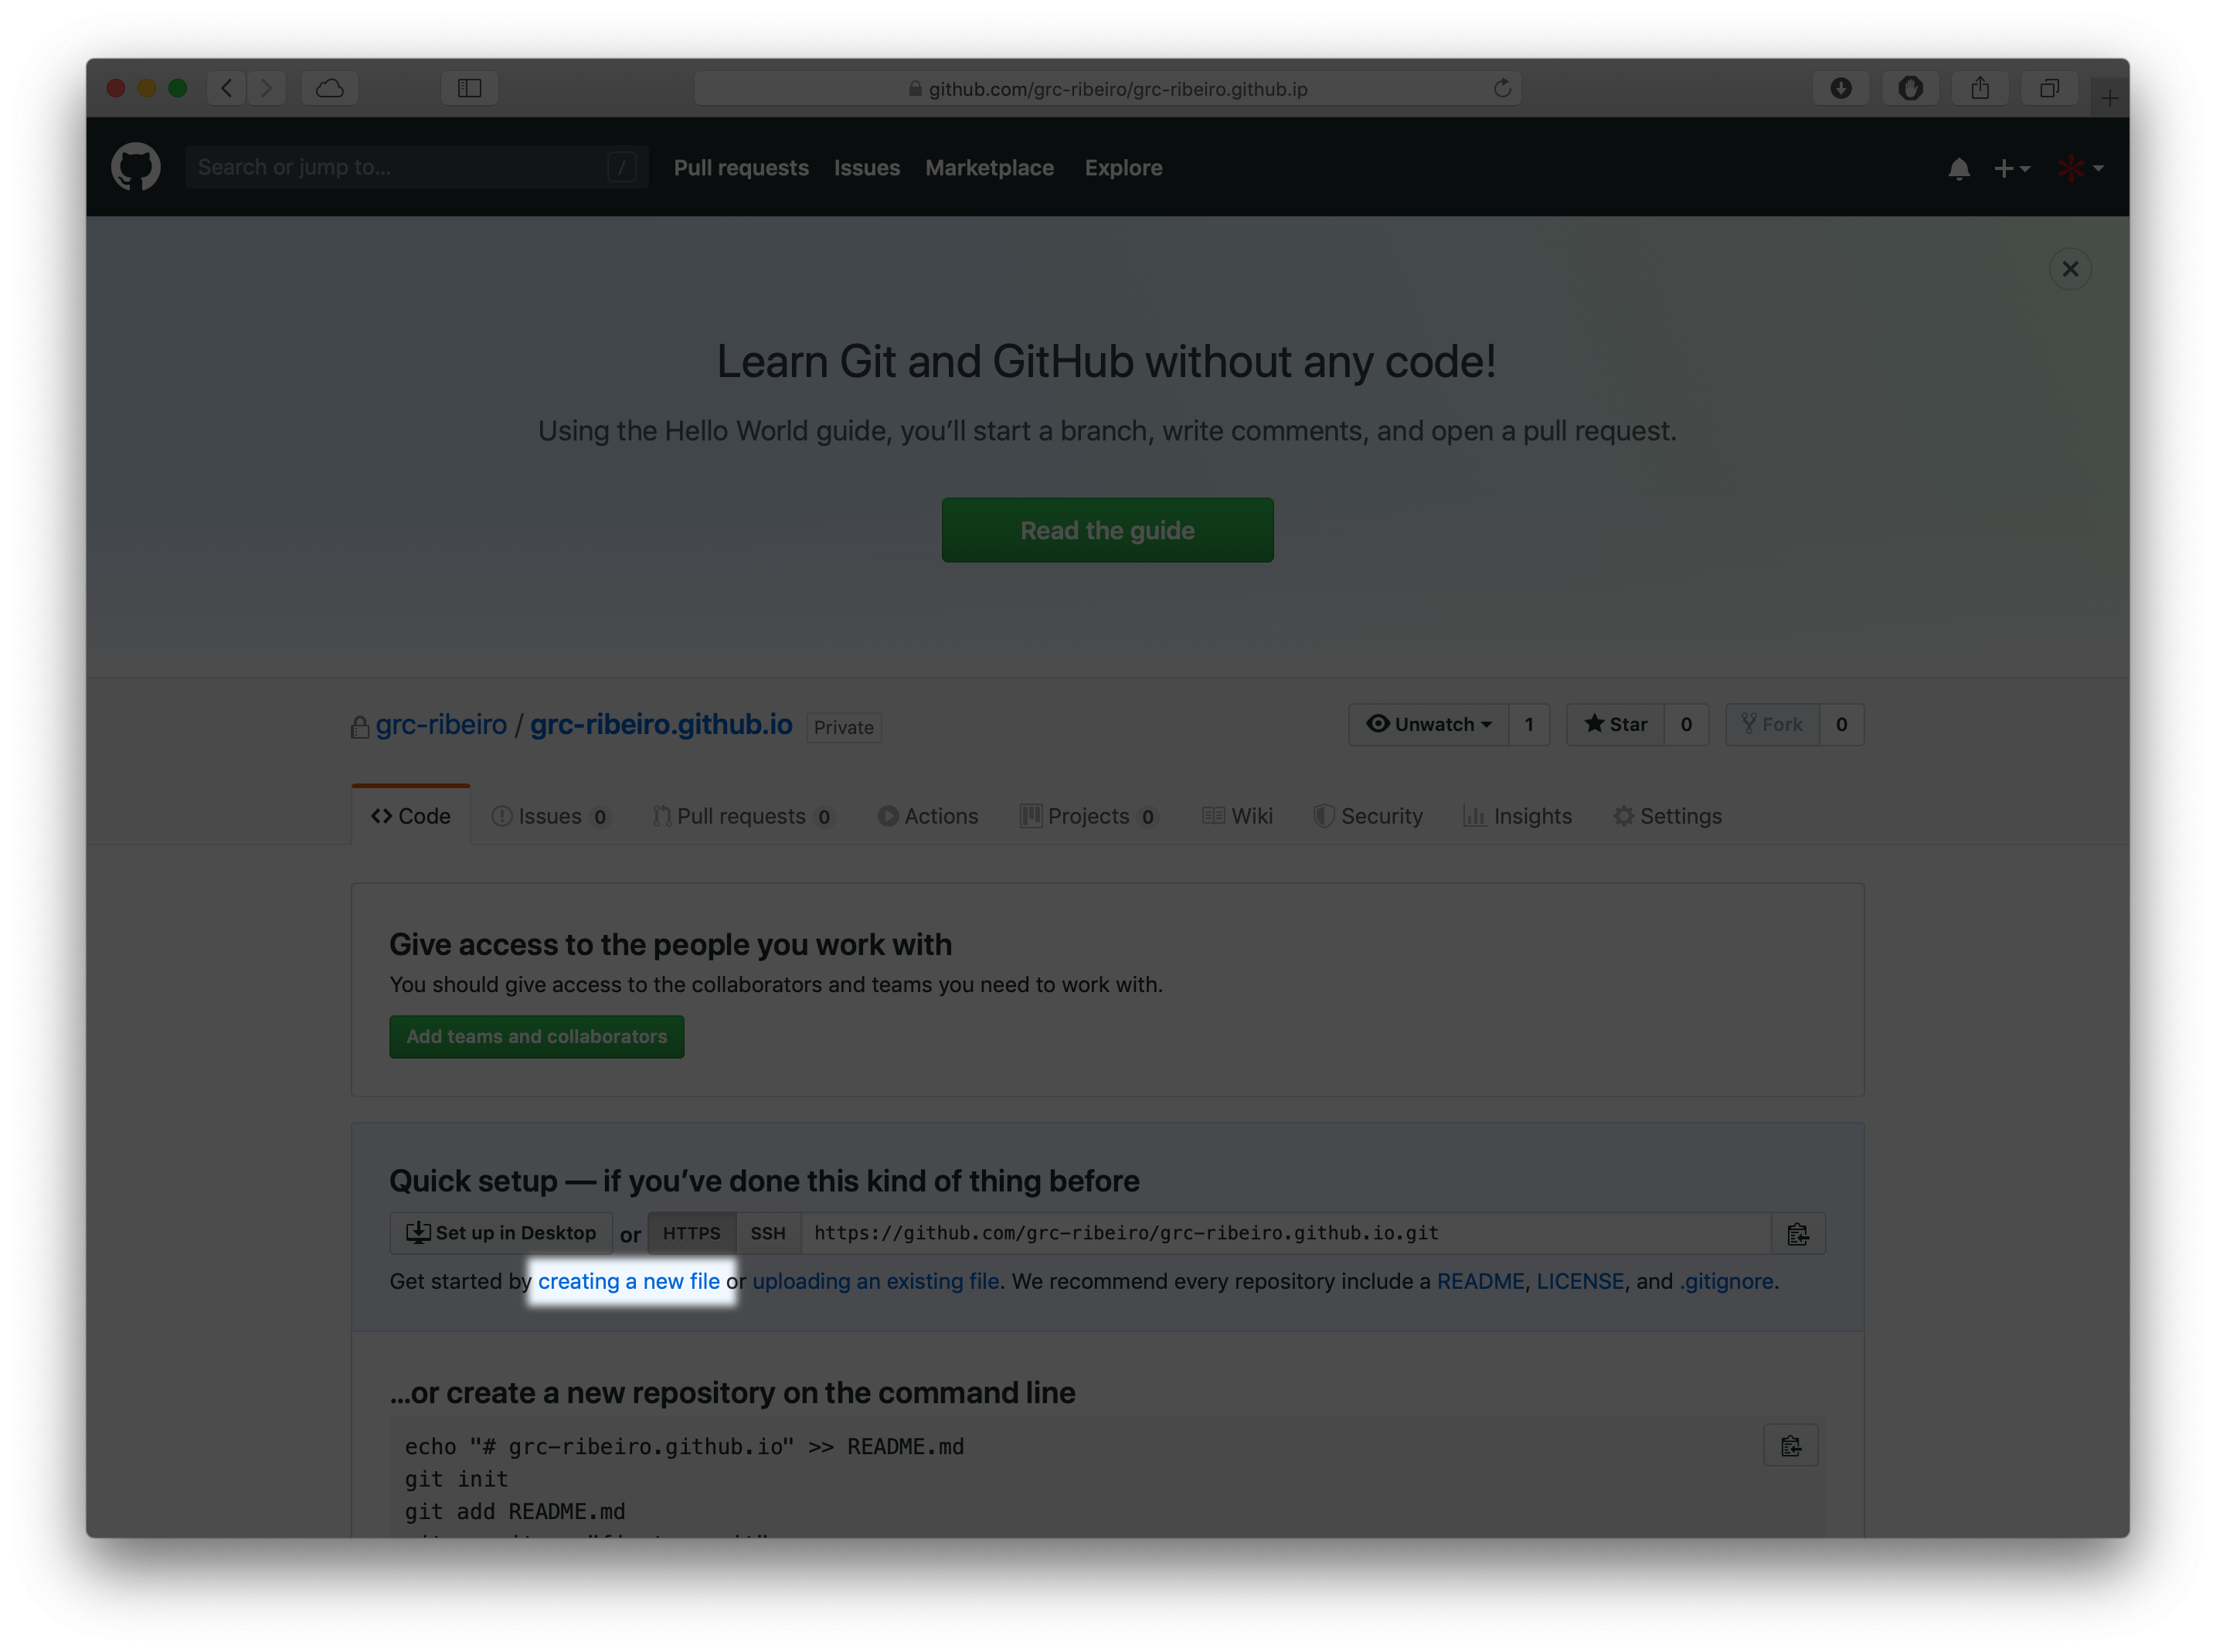Open the iCloud tabs cloud icon
Image resolution: width=2216 pixels, height=1652 pixels.
pos(330,88)
